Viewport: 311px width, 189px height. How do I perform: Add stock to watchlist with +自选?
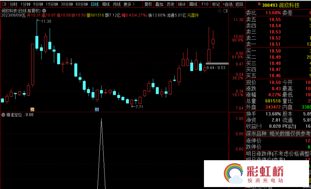227,4
